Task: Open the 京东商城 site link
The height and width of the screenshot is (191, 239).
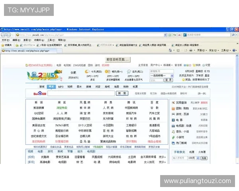Action: tap(108, 113)
